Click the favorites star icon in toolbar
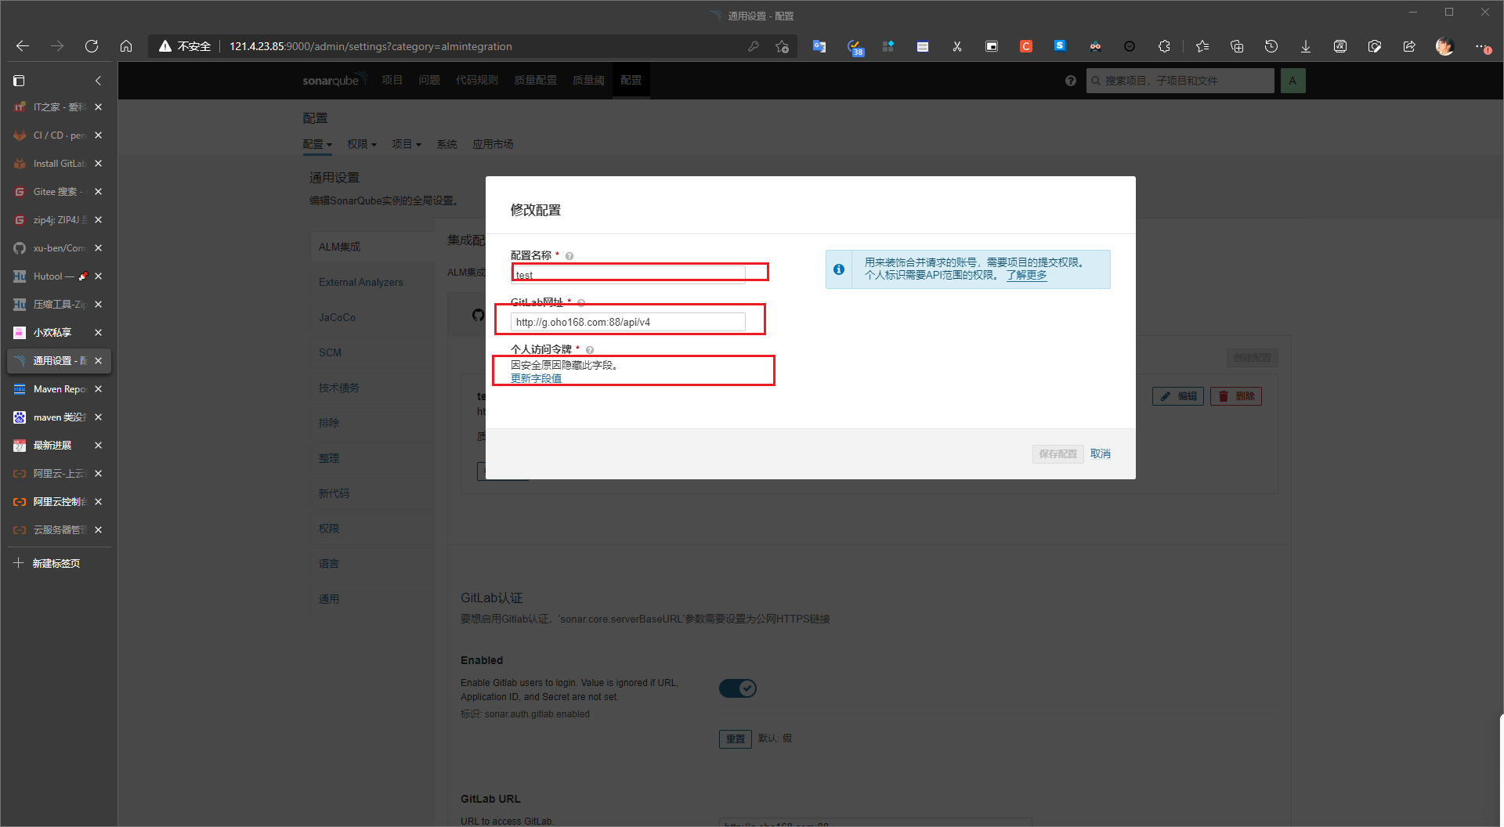This screenshot has height=827, width=1504. (x=1202, y=46)
